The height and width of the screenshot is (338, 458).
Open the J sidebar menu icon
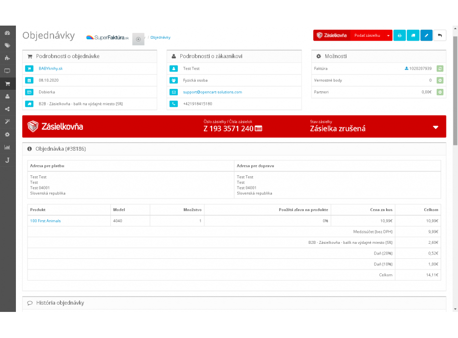point(7,160)
